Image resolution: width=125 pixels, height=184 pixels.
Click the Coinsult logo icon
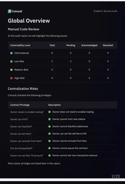[10, 11]
